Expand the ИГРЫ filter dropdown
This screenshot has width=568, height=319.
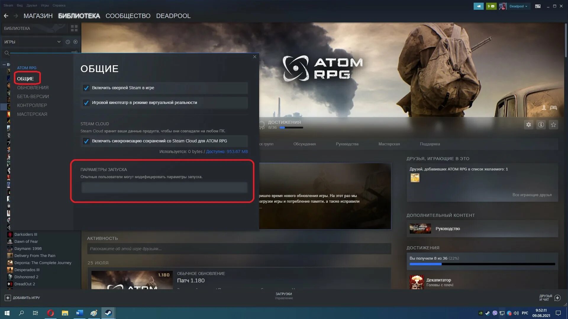[59, 42]
